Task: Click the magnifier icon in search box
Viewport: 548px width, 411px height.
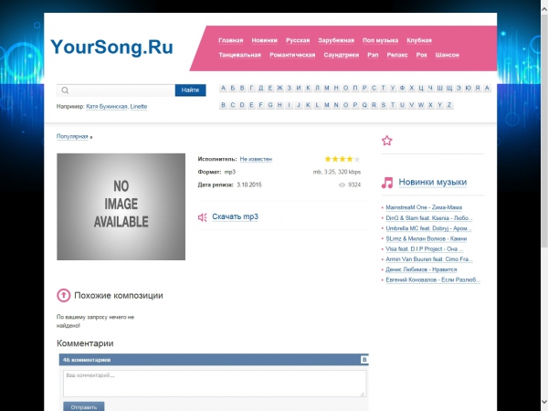Action: 65,90
